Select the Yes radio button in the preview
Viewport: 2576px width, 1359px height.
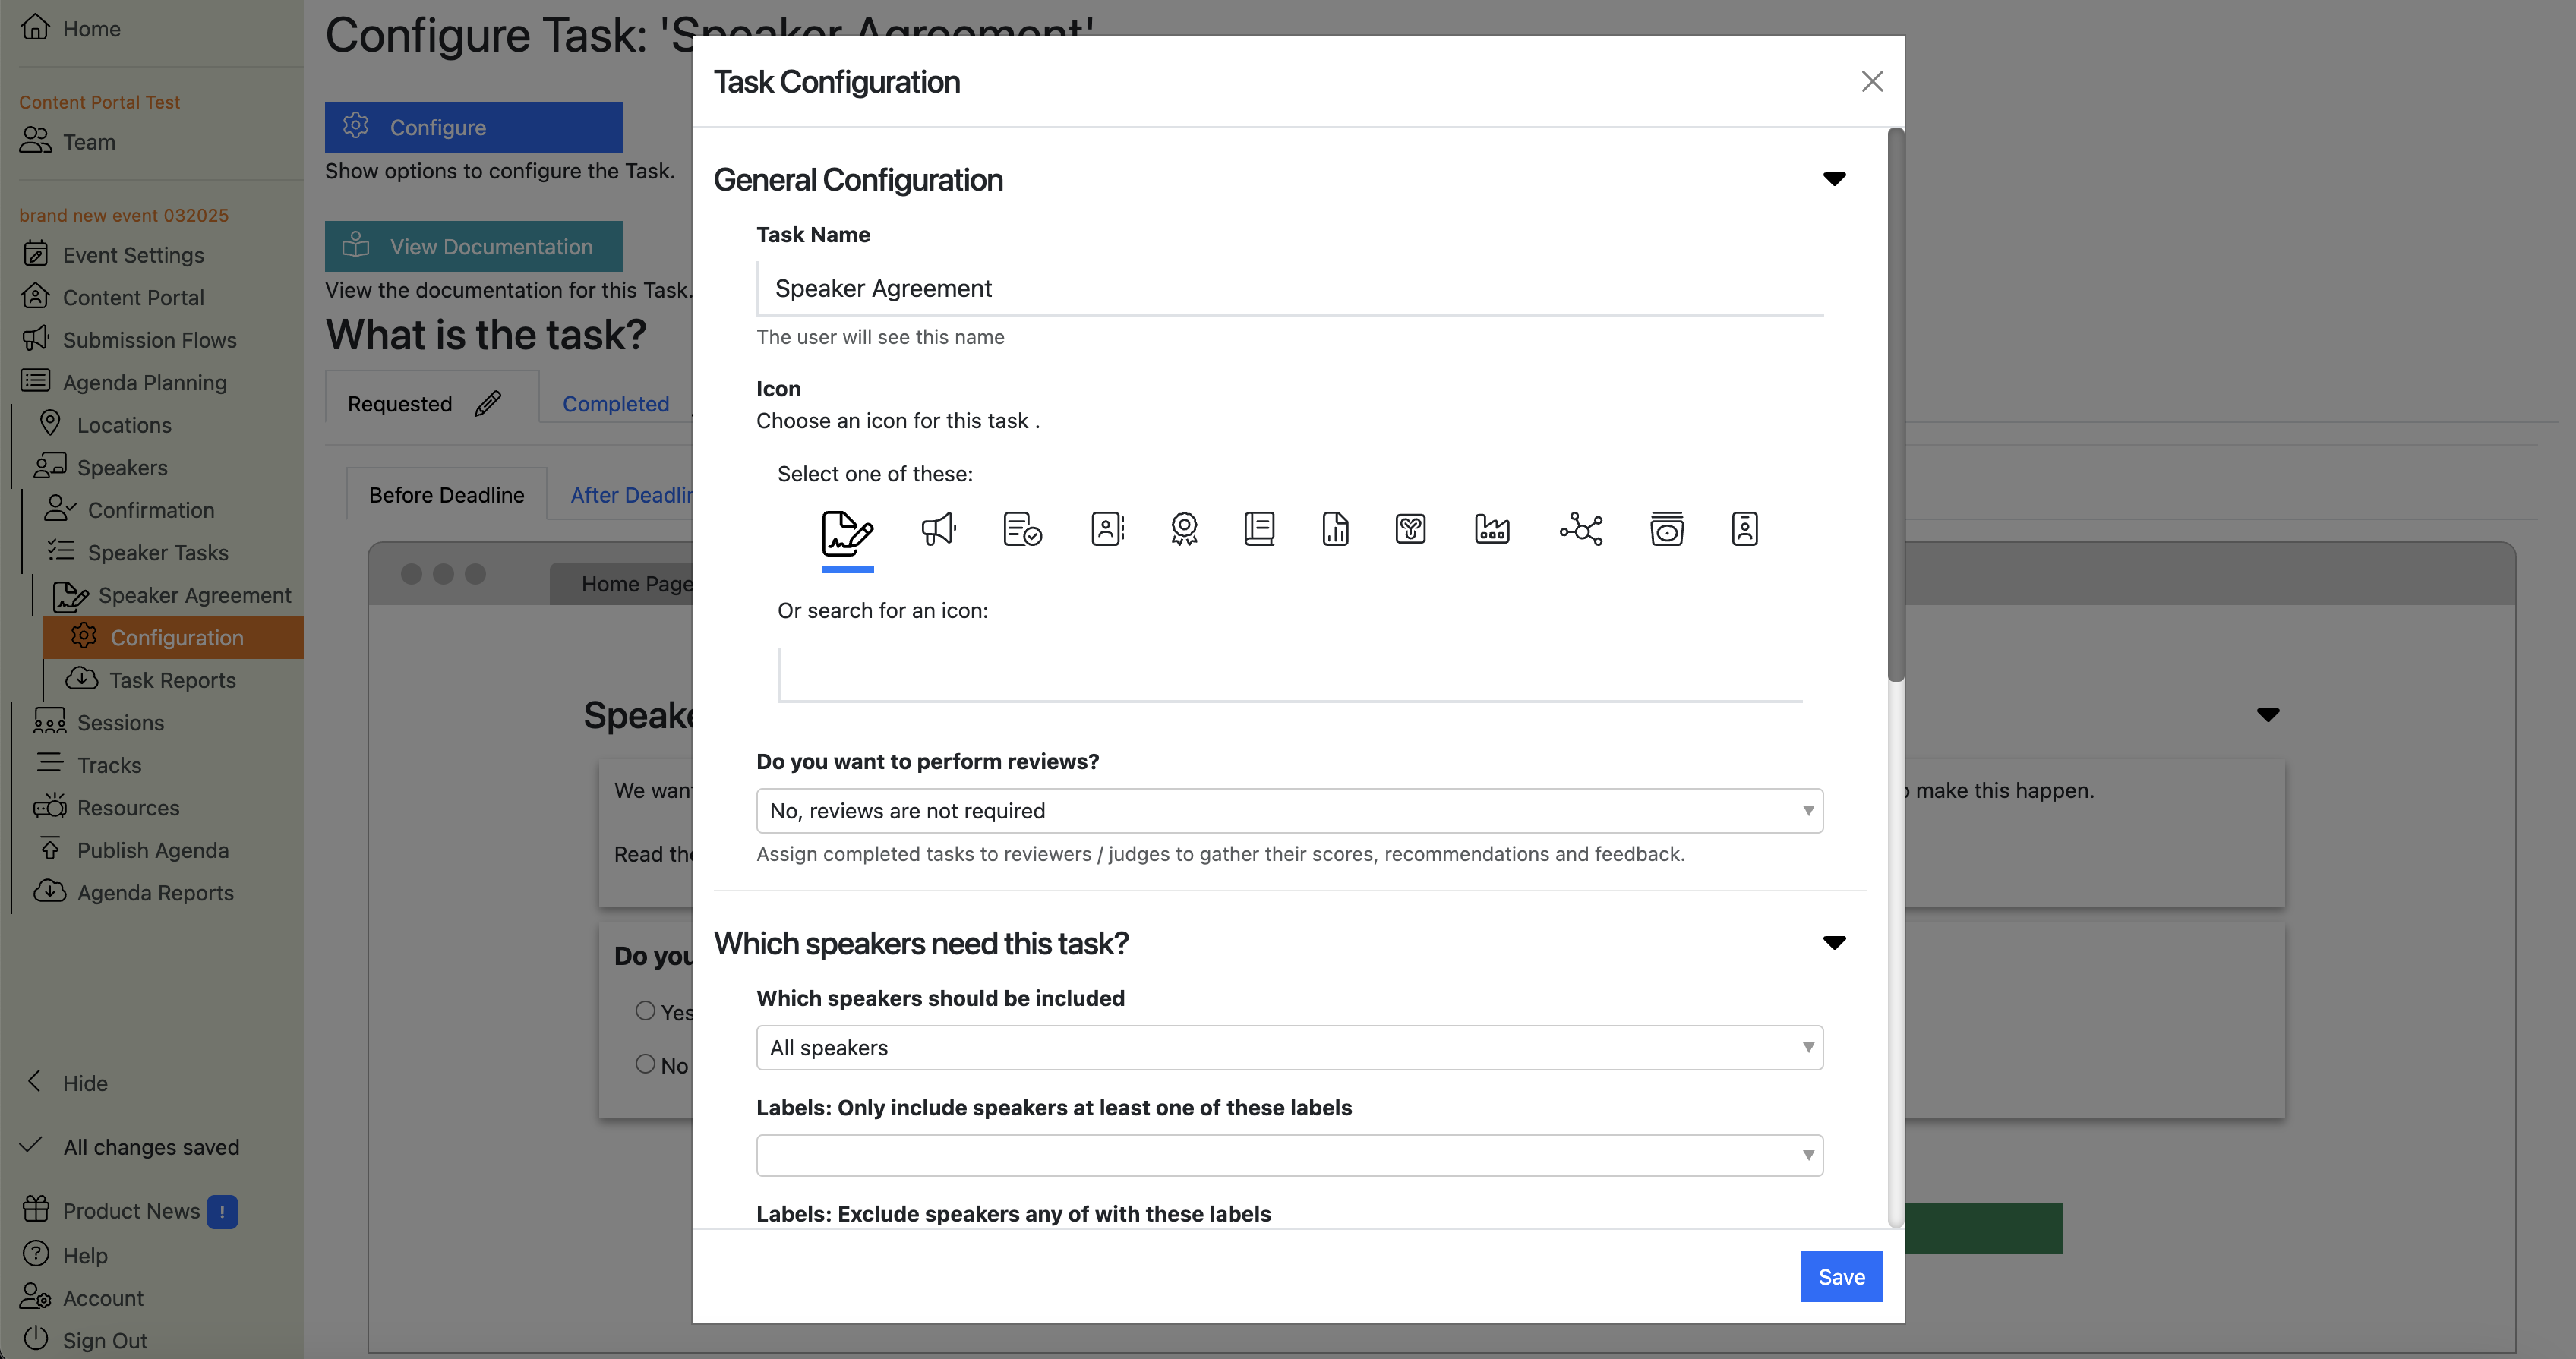[645, 1011]
